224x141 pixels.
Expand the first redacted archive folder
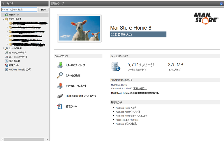pyautogui.click(x=7, y=23)
